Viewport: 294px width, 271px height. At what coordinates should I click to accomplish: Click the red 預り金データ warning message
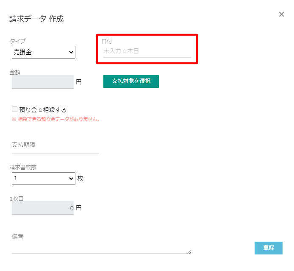click(56, 119)
